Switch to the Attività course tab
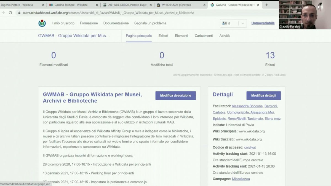Image resolution: width=331 pixels, height=186 pixels. [224, 36]
